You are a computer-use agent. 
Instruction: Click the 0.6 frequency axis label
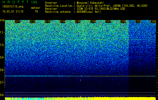[x=2, y=95]
